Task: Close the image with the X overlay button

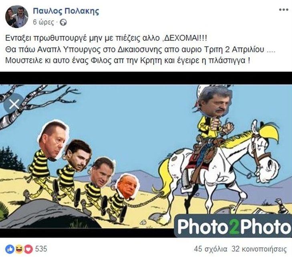Action: (14, 104)
